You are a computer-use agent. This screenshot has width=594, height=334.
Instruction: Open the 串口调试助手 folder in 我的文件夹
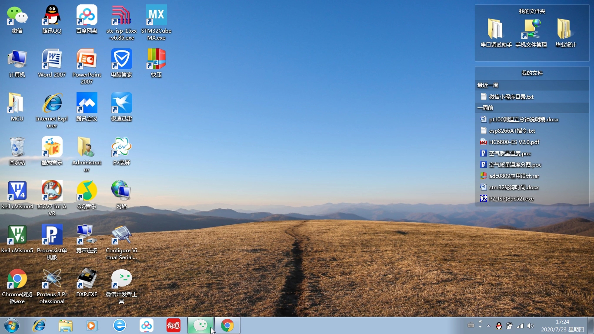pos(496,33)
